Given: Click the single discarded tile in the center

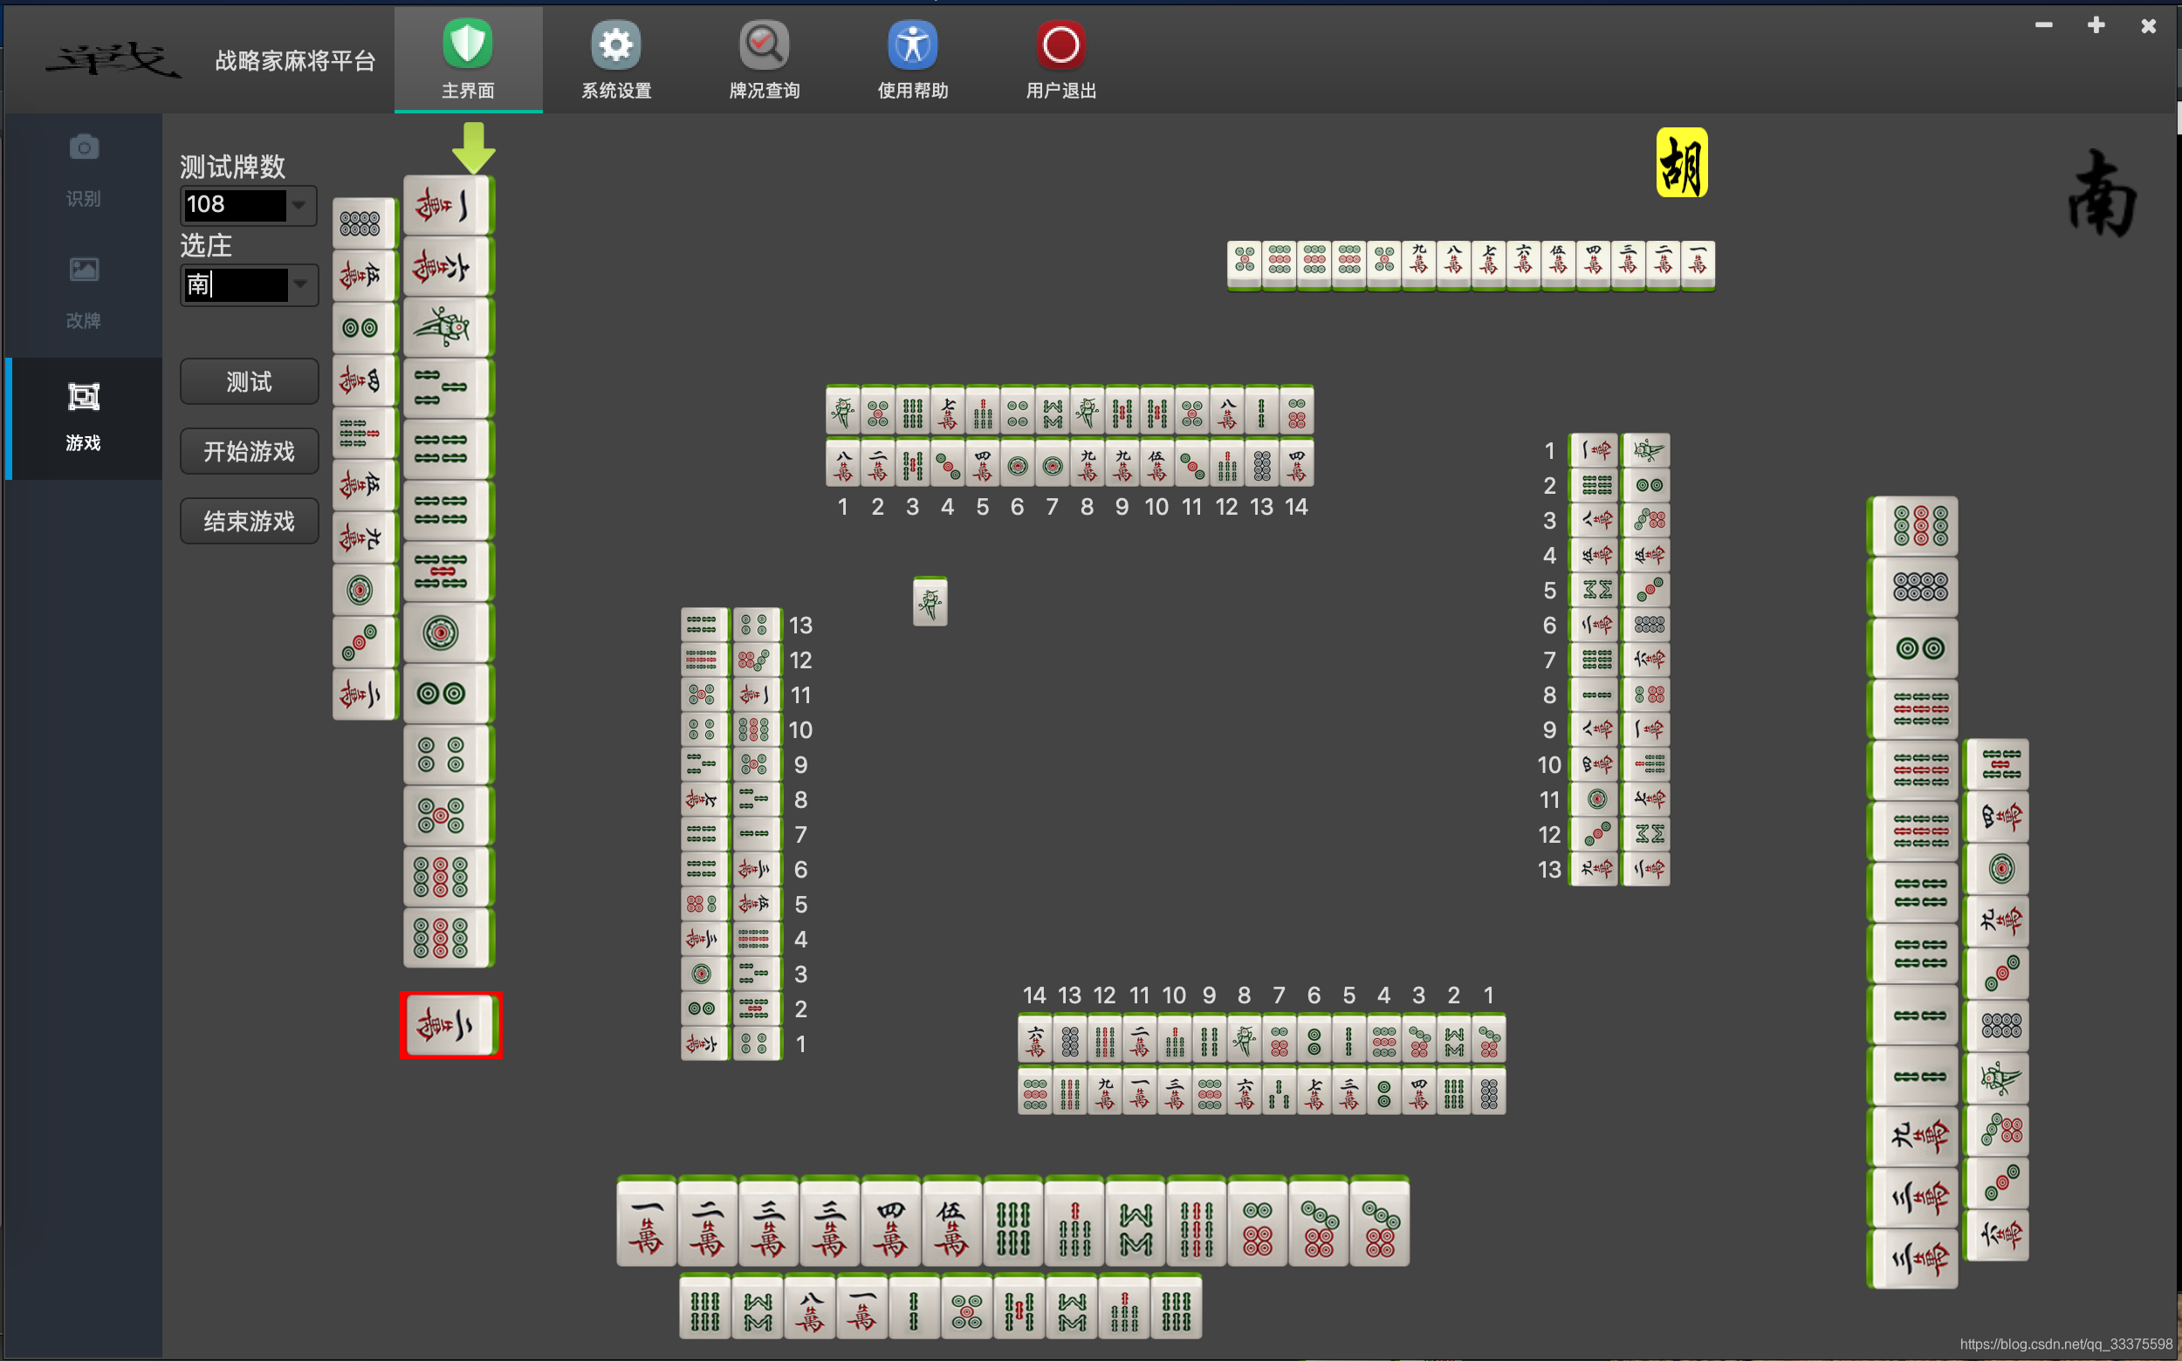Looking at the screenshot, I should coord(930,601).
